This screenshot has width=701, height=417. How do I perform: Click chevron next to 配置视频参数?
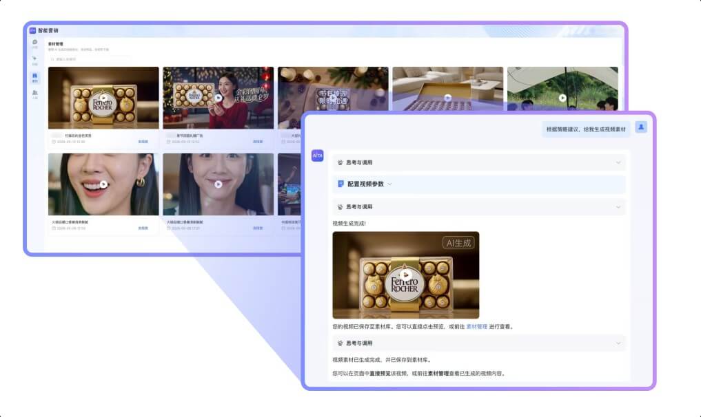[390, 184]
